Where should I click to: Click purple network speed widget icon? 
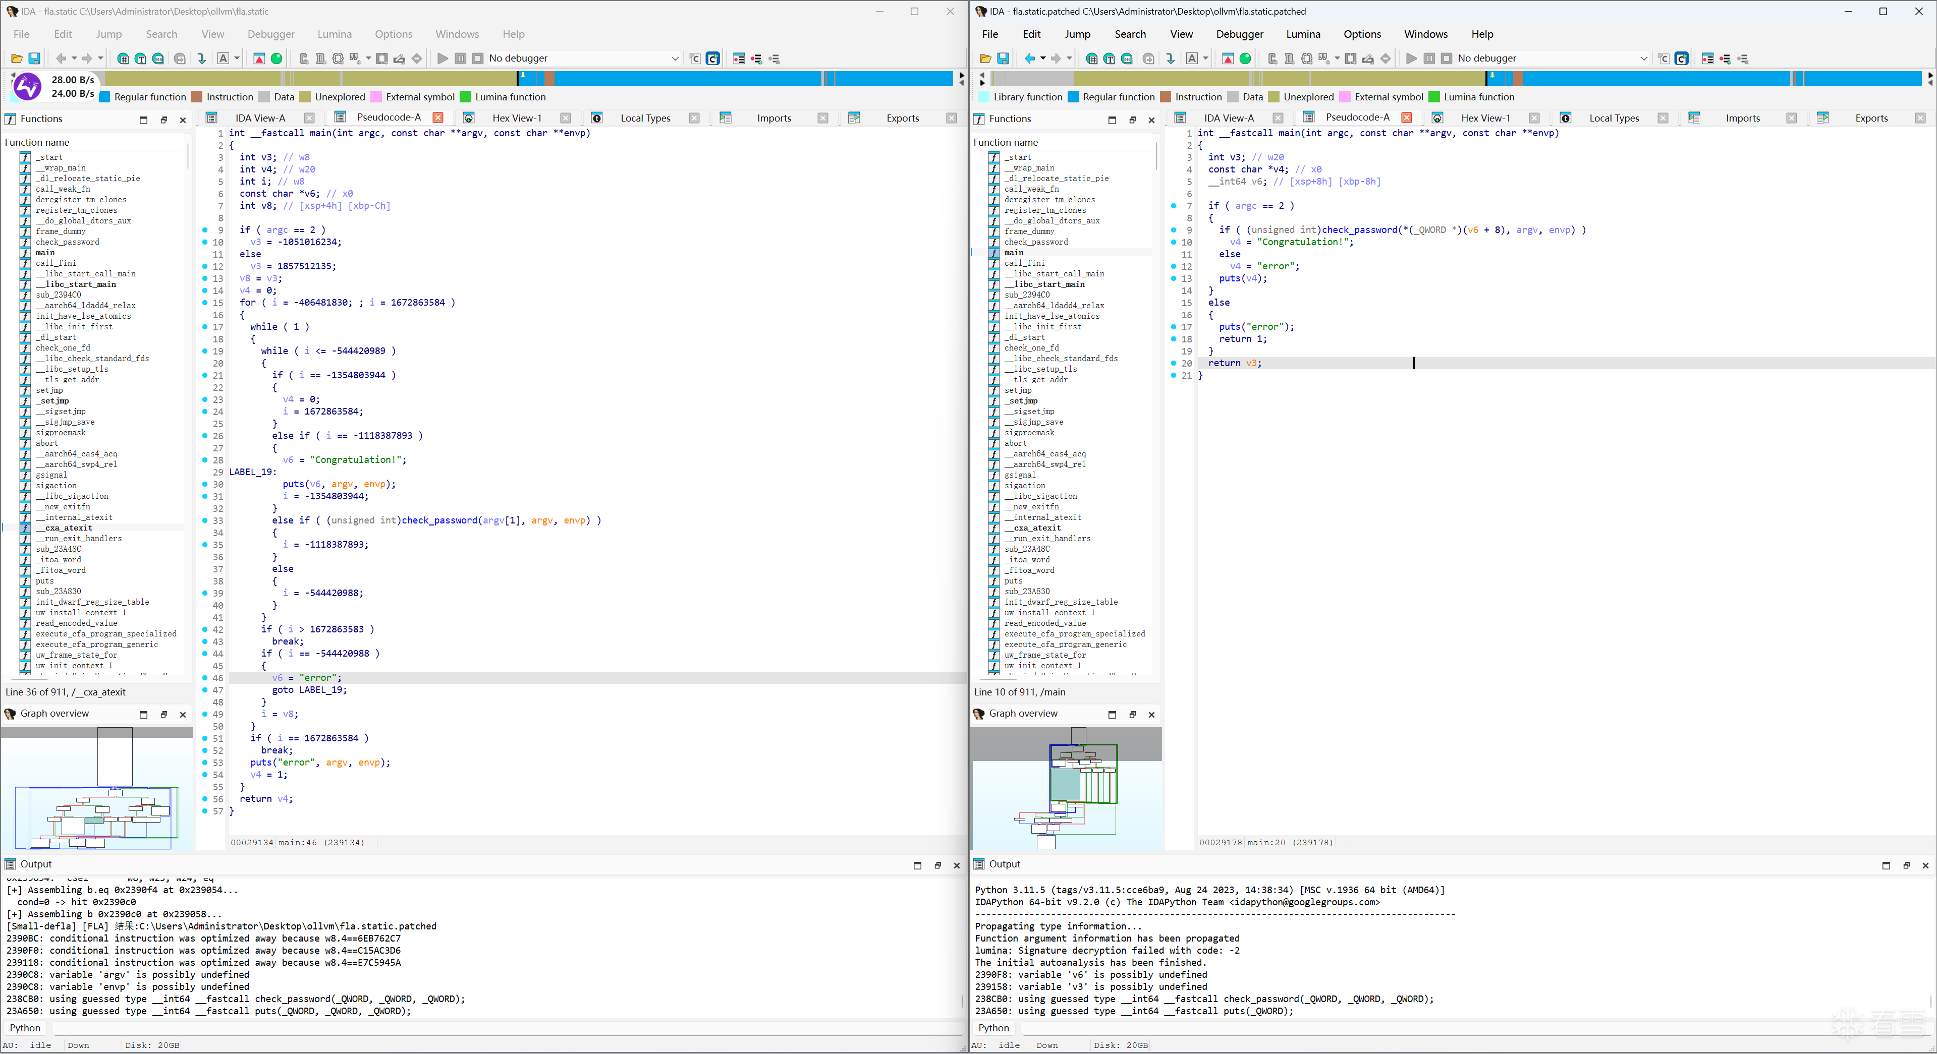(x=28, y=86)
